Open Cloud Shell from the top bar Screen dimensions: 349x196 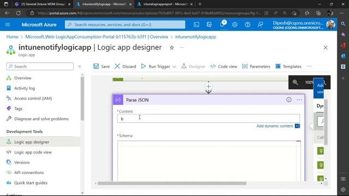(x=196, y=24)
